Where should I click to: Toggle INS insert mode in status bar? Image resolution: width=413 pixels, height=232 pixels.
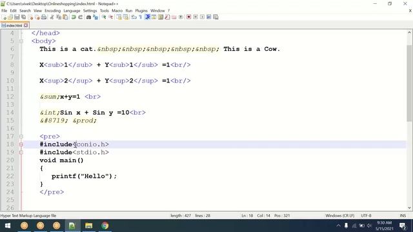[x=403, y=216]
